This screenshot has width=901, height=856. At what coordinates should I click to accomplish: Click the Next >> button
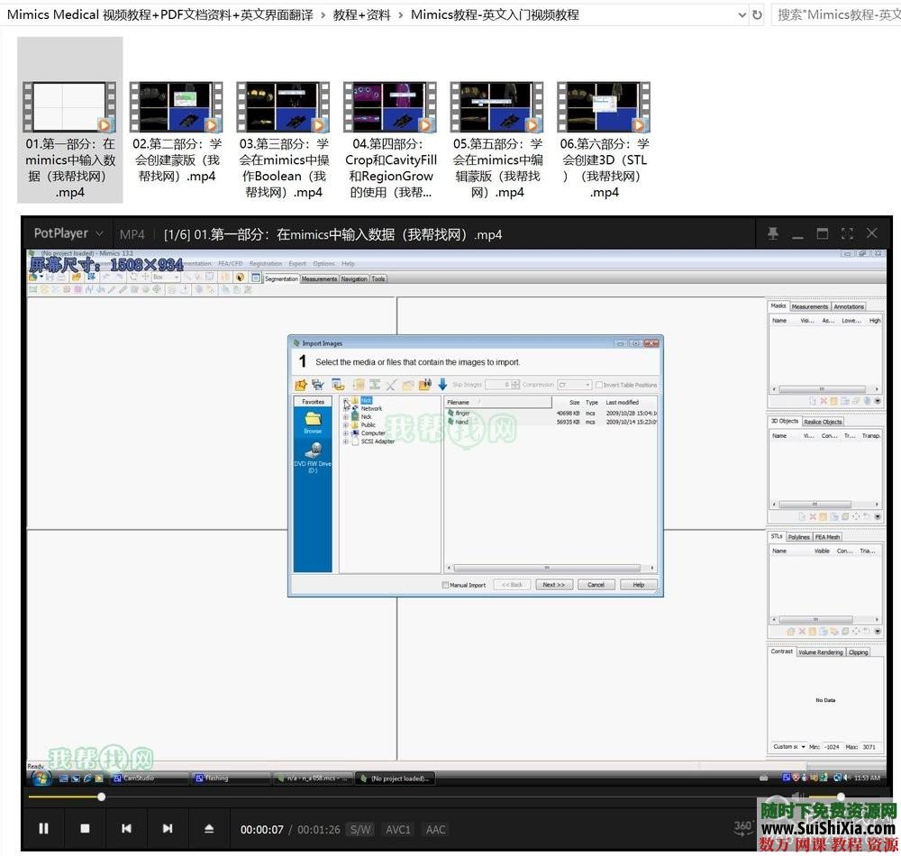click(x=553, y=585)
